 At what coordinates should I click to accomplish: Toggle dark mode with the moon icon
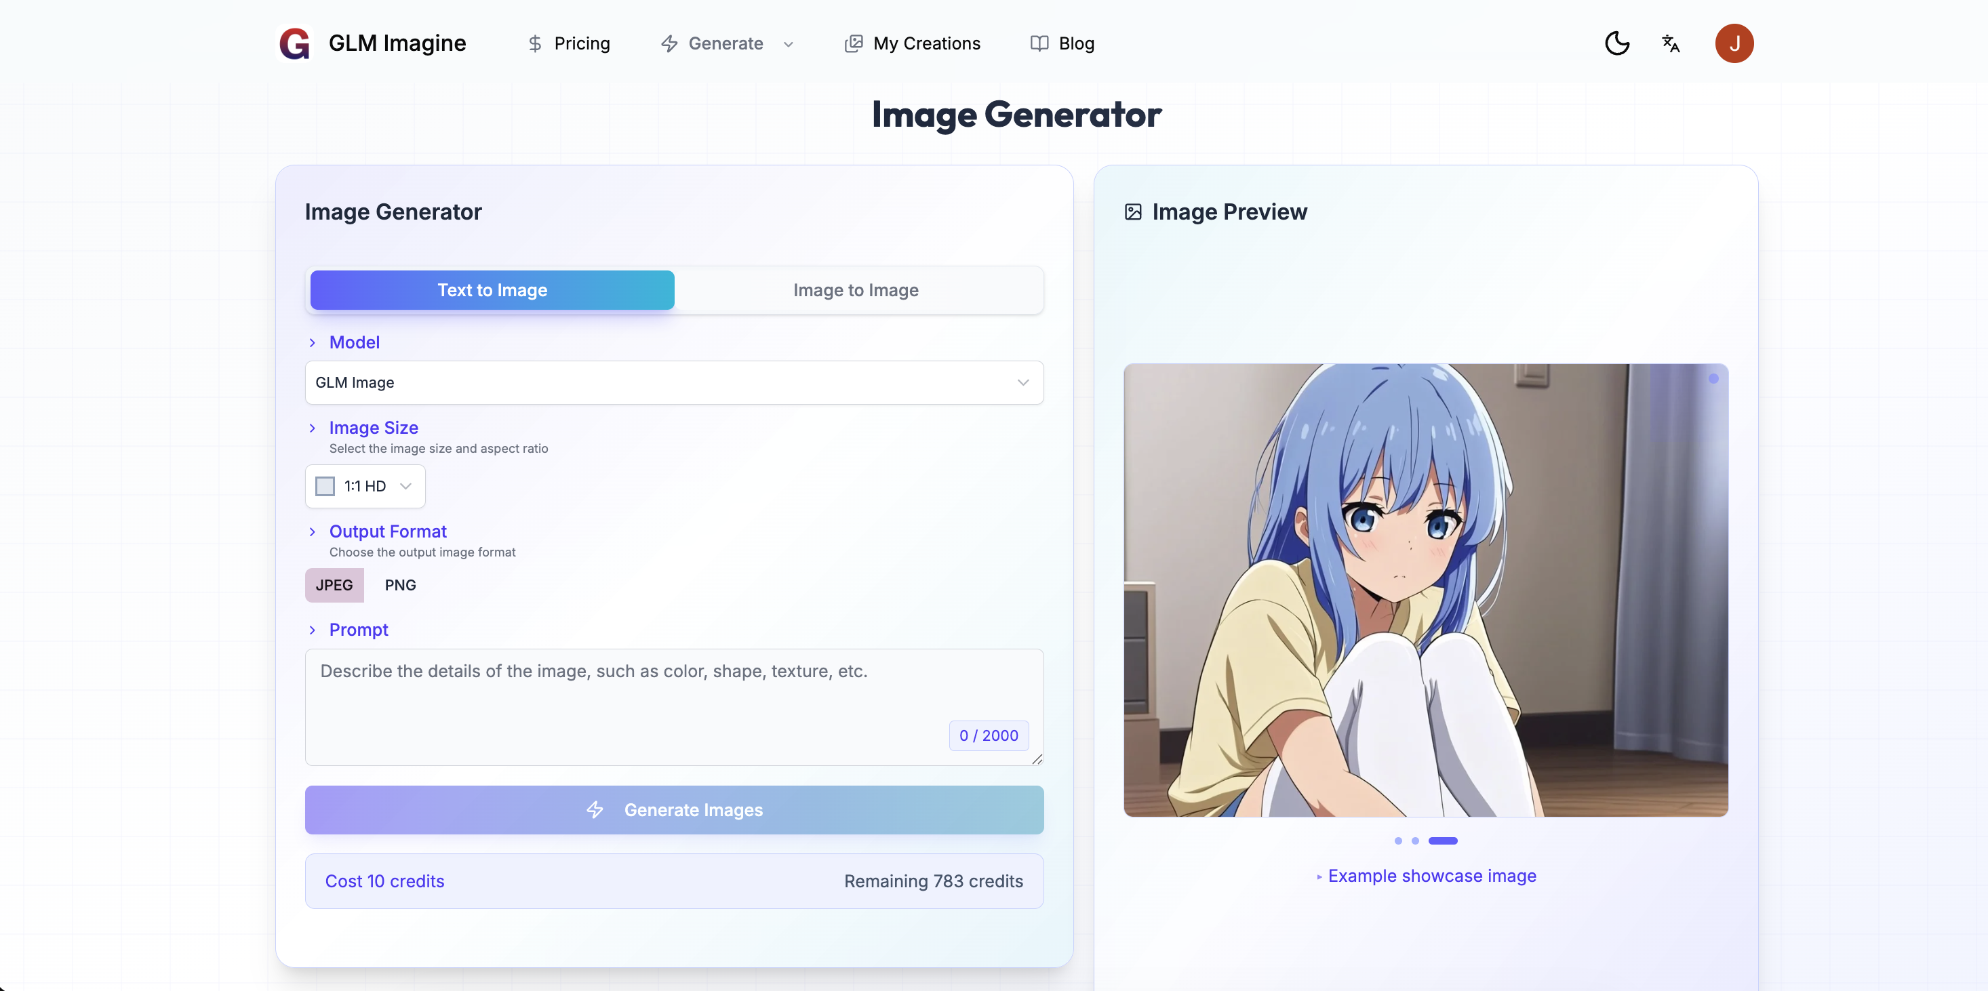click(x=1618, y=43)
